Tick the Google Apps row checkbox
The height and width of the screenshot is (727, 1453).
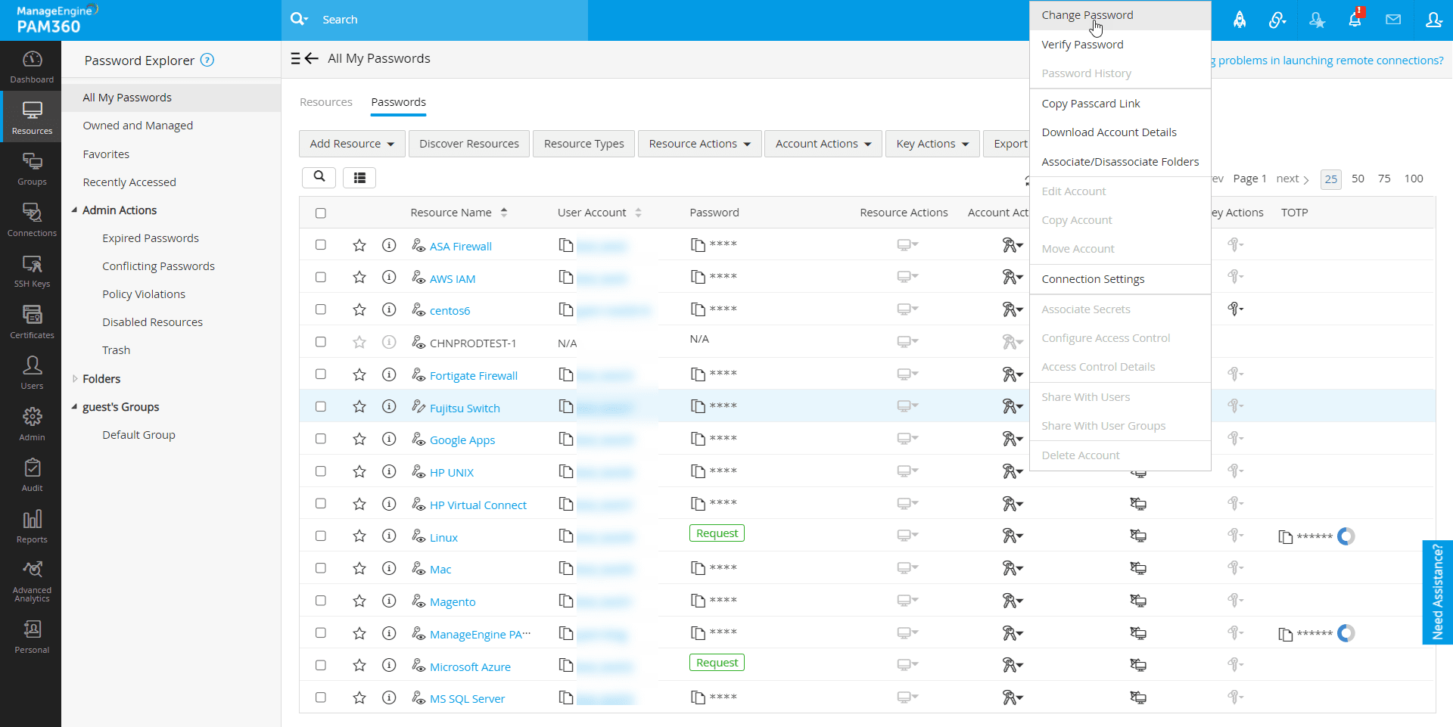point(321,439)
